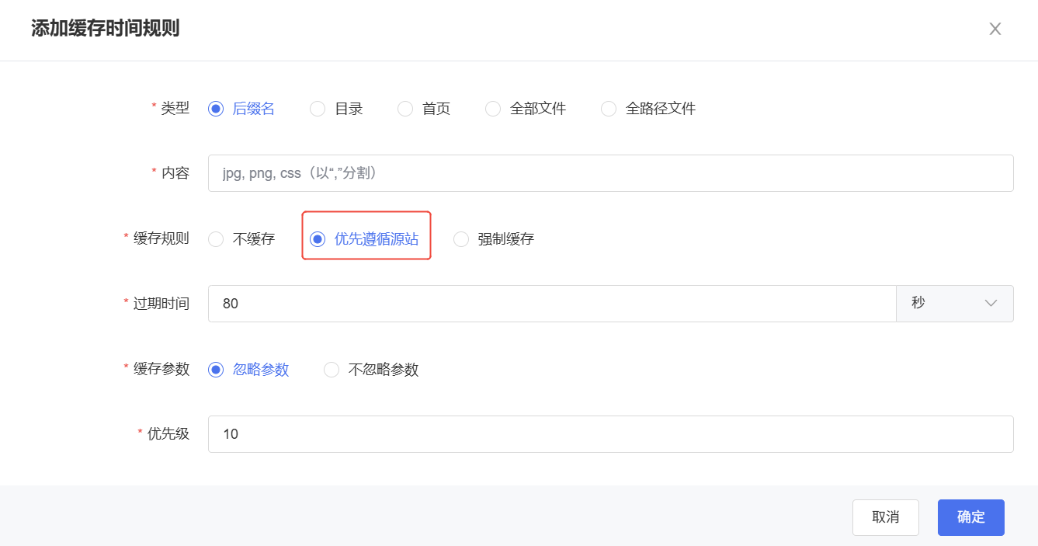This screenshot has width=1038, height=546.
Task: Select the highlighted 优先遵循源站 option
Action: pos(317,240)
